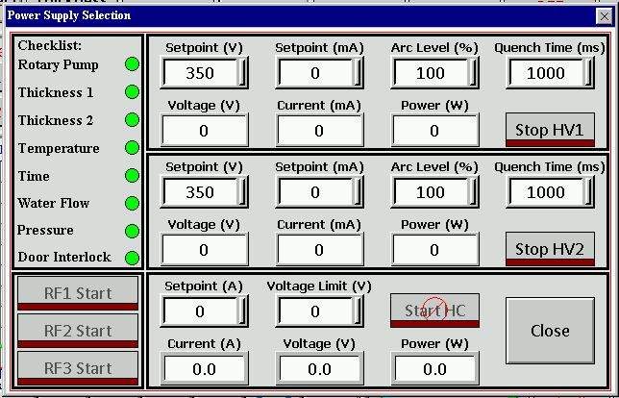Click the Door Interlock green status indicator
The image size is (619, 398).
point(132,259)
